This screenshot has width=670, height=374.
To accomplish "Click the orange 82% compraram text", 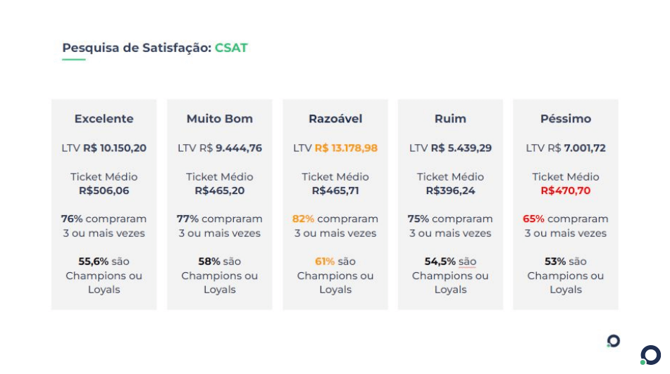I will pyautogui.click(x=335, y=219).
